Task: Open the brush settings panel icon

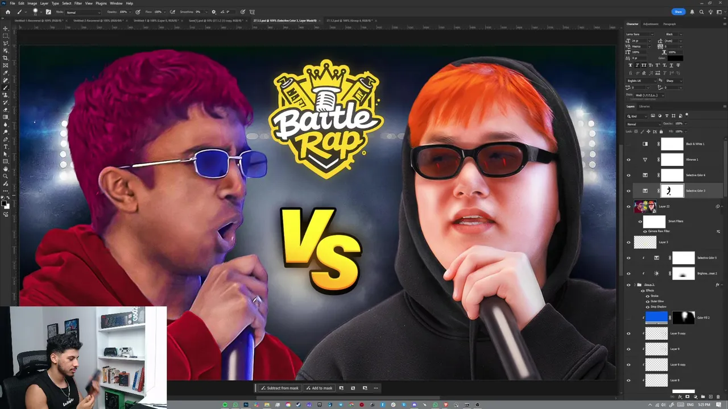Action: [48, 11]
